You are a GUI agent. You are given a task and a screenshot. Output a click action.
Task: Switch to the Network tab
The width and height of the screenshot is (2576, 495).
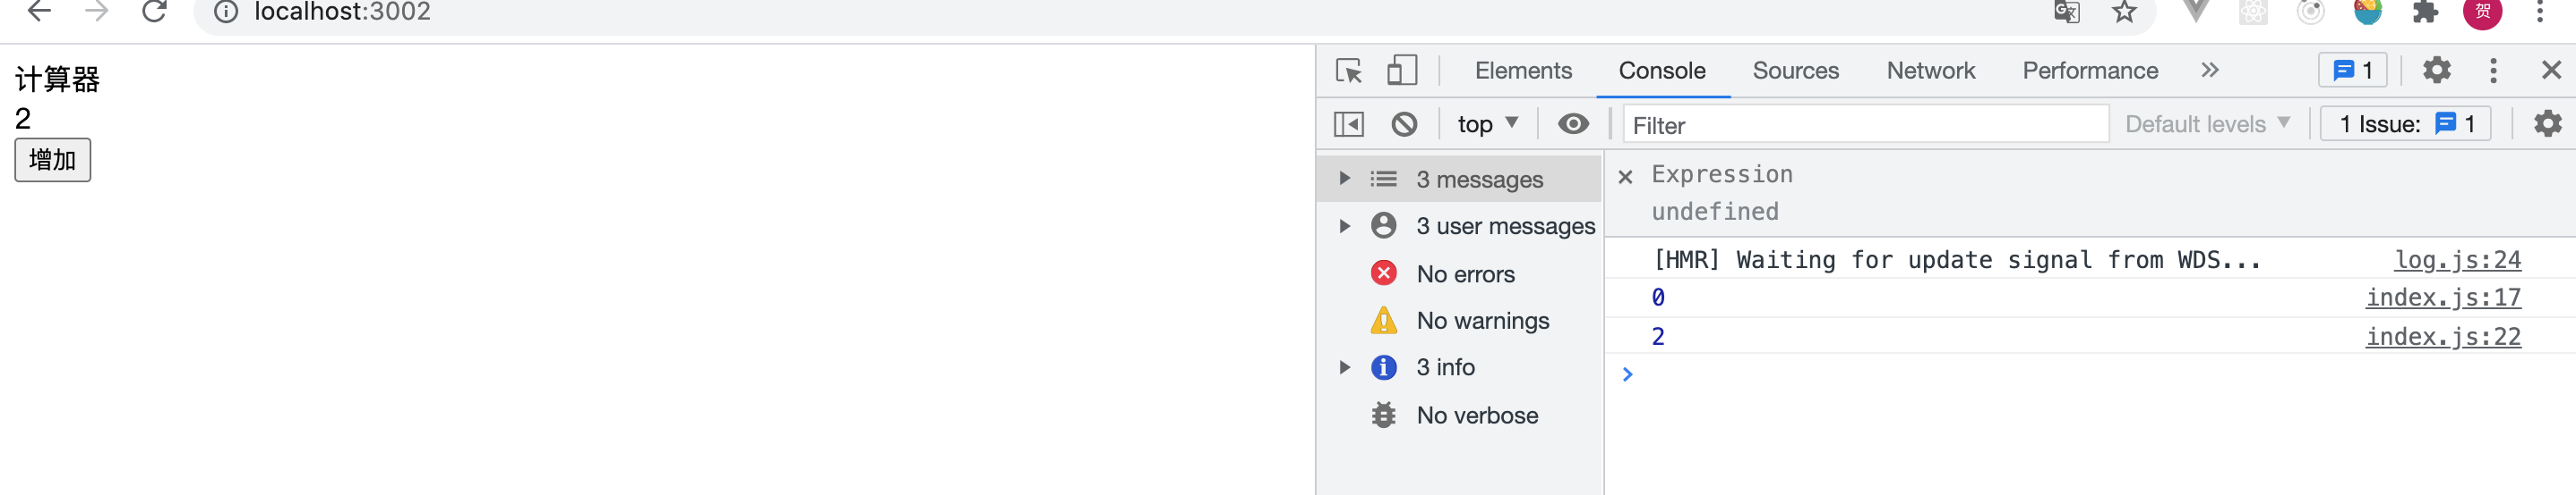click(1930, 71)
